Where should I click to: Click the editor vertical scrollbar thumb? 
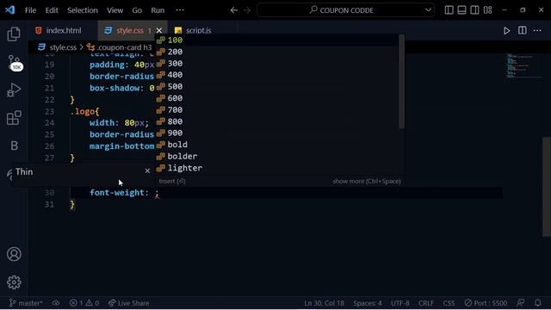tap(547, 186)
